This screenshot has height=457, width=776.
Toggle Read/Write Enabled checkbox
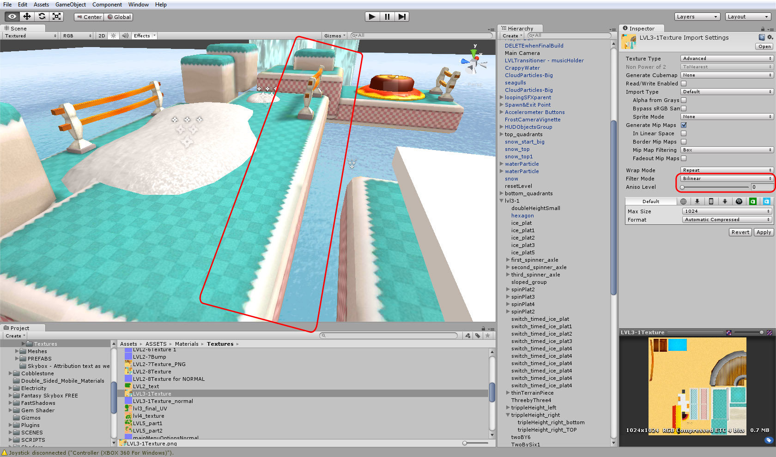(684, 84)
